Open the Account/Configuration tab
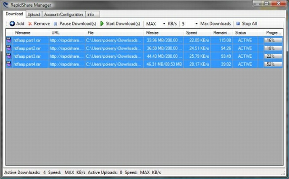Screen dimensions: 289x179 pyautogui.click(x=63, y=15)
